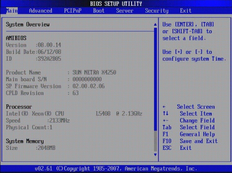232x173 pixels.
Task: Click Physical Count:1 line
Action: (29, 128)
